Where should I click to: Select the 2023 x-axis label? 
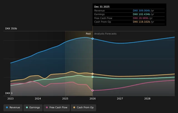coord(10,99)
